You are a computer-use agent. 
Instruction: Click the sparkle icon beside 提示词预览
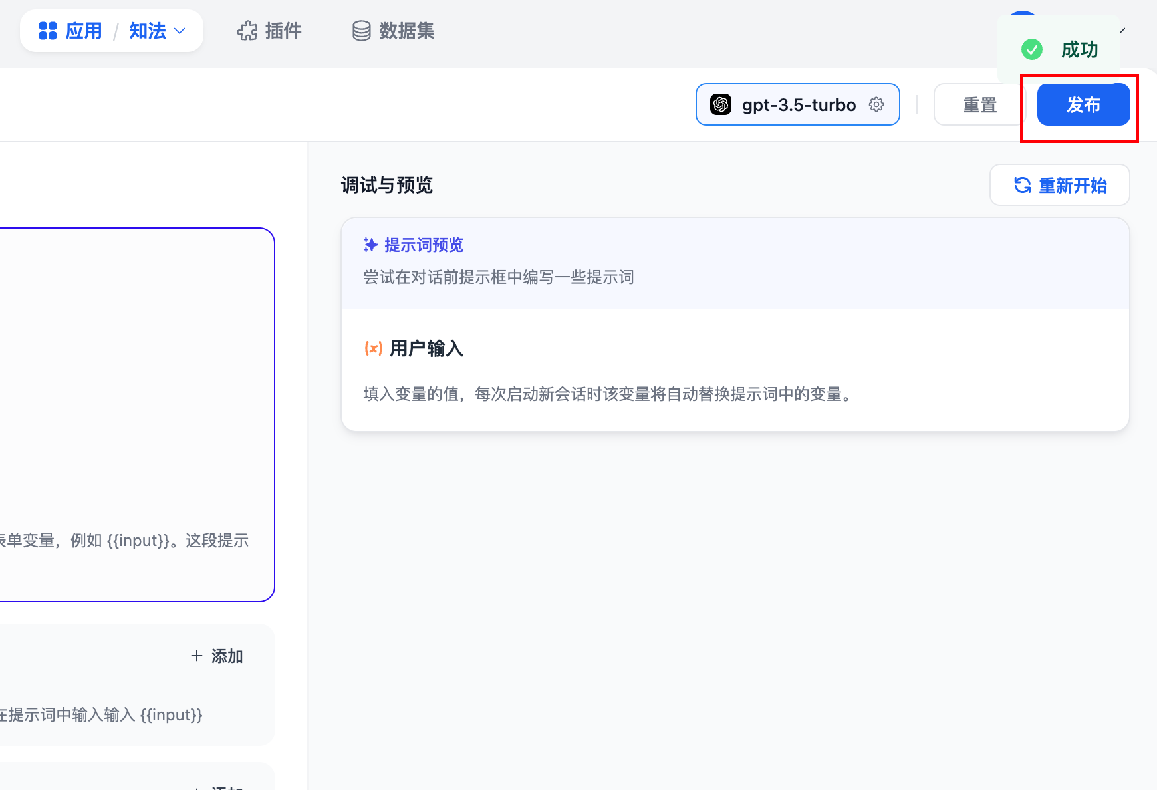pyautogui.click(x=370, y=245)
